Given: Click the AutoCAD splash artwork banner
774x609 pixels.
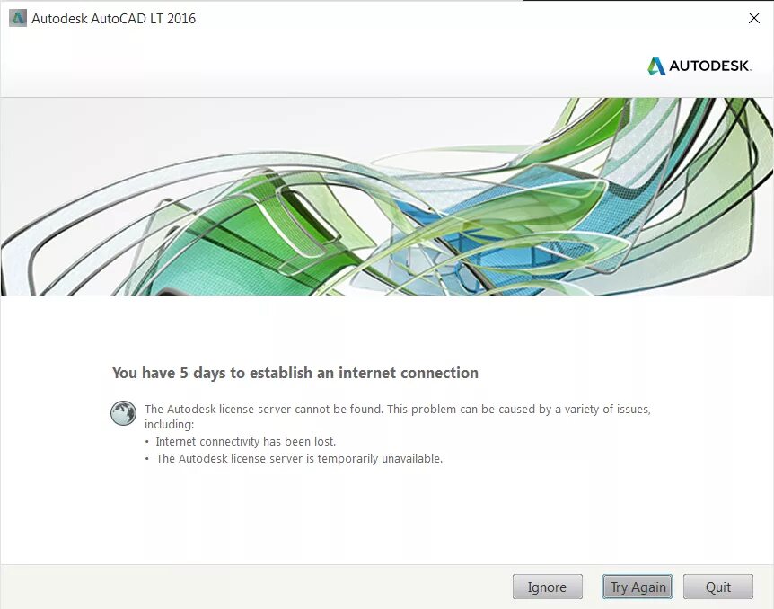Looking at the screenshot, I should (x=387, y=197).
